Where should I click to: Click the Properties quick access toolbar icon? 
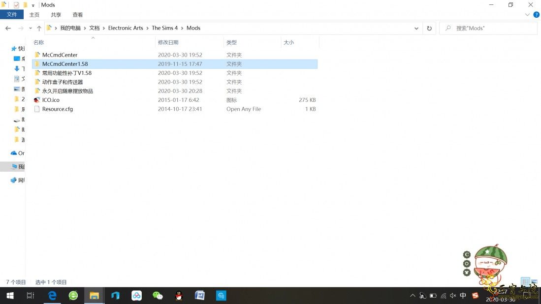tap(16, 5)
